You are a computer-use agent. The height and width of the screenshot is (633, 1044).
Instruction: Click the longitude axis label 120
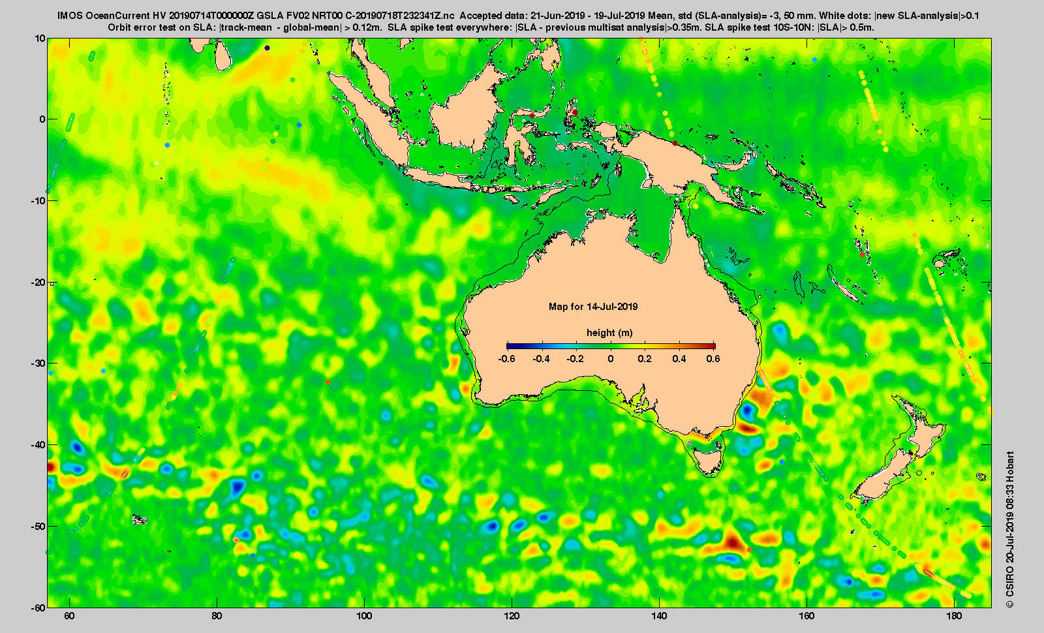click(x=512, y=616)
